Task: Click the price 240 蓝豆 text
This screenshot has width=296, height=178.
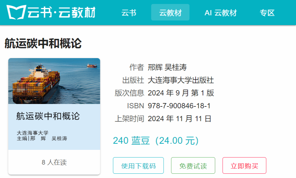Action: pyautogui.click(x=131, y=140)
